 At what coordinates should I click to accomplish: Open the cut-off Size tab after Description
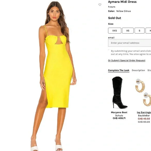tap(149, 70)
